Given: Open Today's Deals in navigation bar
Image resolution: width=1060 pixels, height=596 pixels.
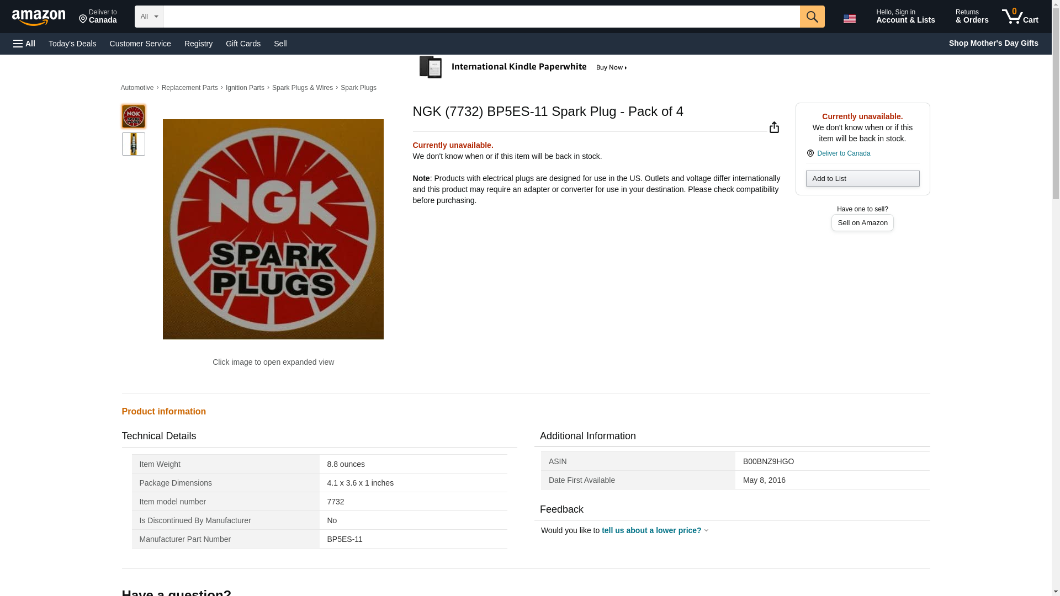Looking at the screenshot, I should (x=72, y=44).
